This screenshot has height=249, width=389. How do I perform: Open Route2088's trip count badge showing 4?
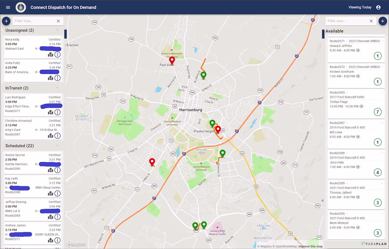378,172
